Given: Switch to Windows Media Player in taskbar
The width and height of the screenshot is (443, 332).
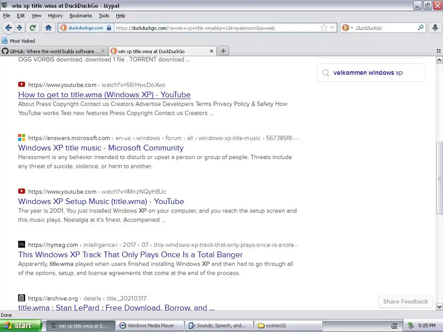Looking at the screenshot, I should click(x=151, y=326).
